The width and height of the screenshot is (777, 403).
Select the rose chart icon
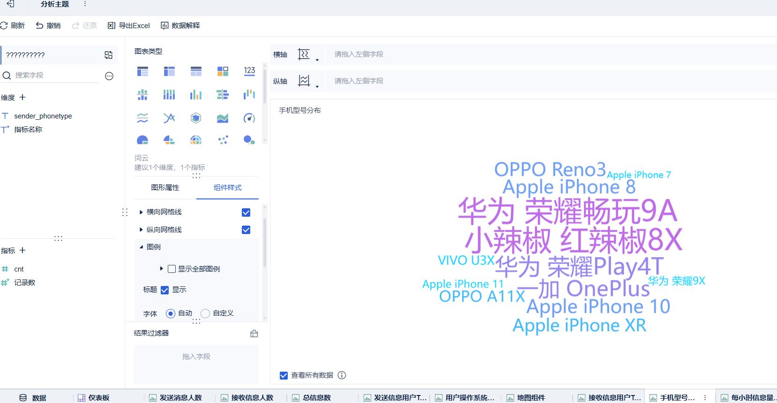[169, 140]
